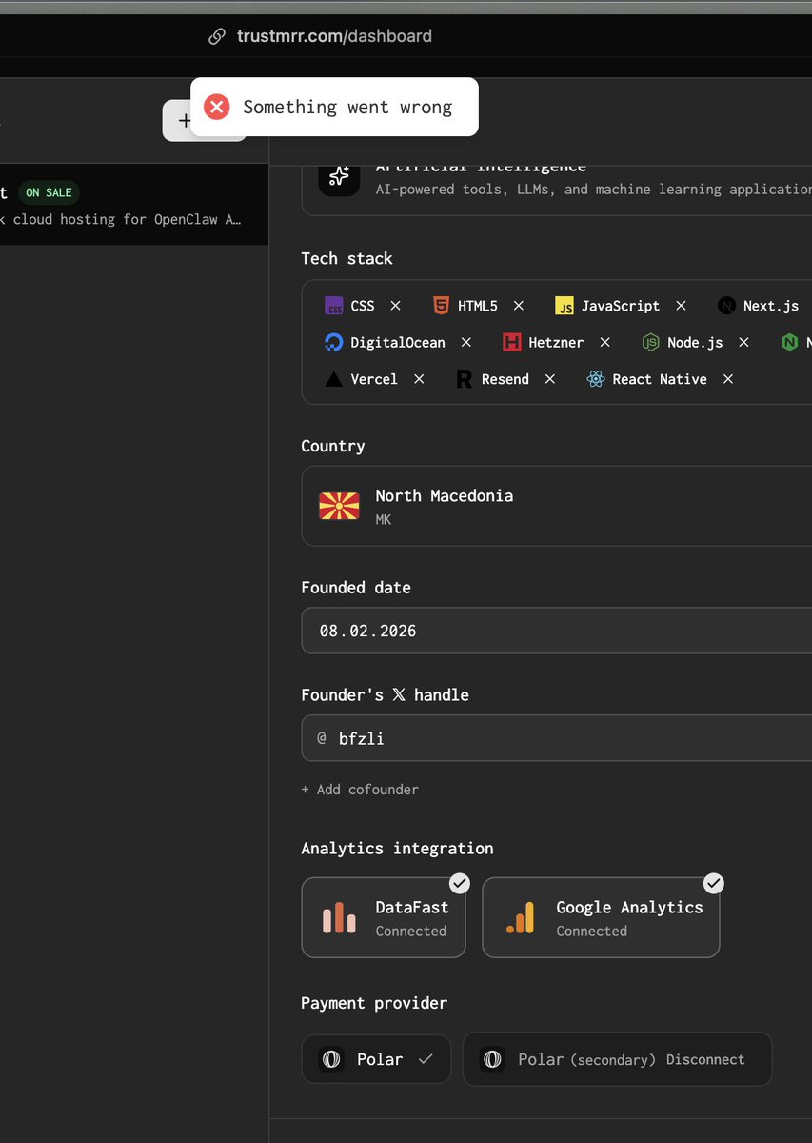This screenshot has height=1143, width=812.
Task: Remove CSS from tech stack
Action: (x=396, y=306)
